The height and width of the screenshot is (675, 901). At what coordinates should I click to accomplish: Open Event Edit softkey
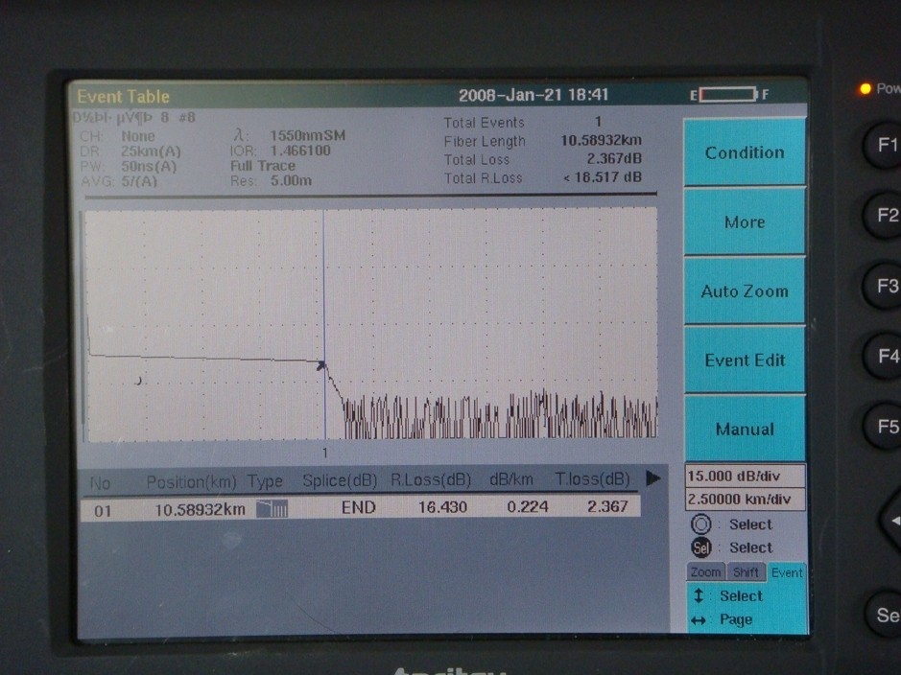745,360
